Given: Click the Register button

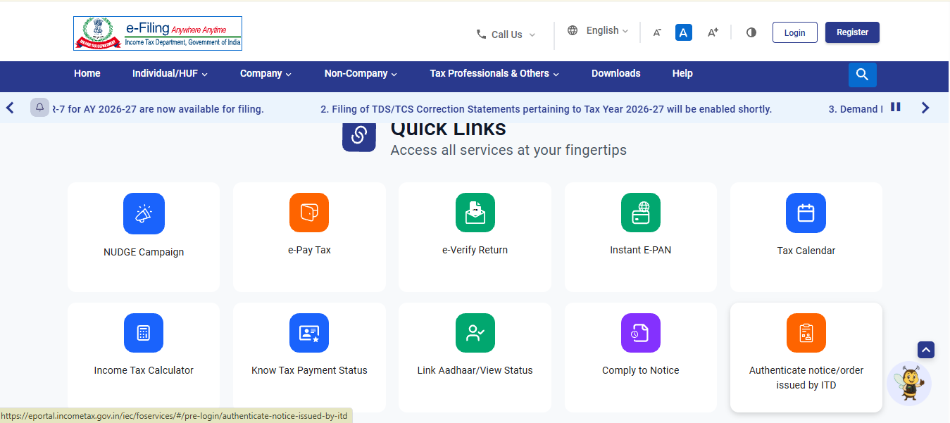Looking at the screenshot, I should [852, 32].
